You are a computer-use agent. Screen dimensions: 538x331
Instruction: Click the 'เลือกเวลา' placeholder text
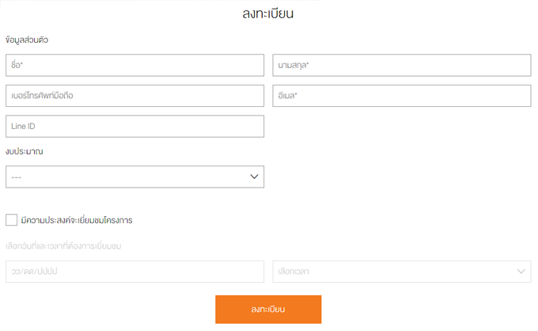point(294,272)
